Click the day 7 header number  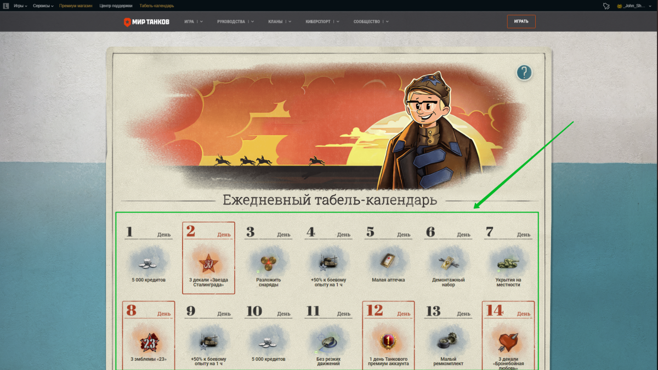[490, 232]
